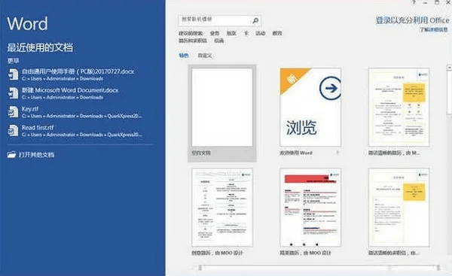Click the open folder icon for 打开其他文档
Screen dimensions: 452x276
click(x=11, y=155)
